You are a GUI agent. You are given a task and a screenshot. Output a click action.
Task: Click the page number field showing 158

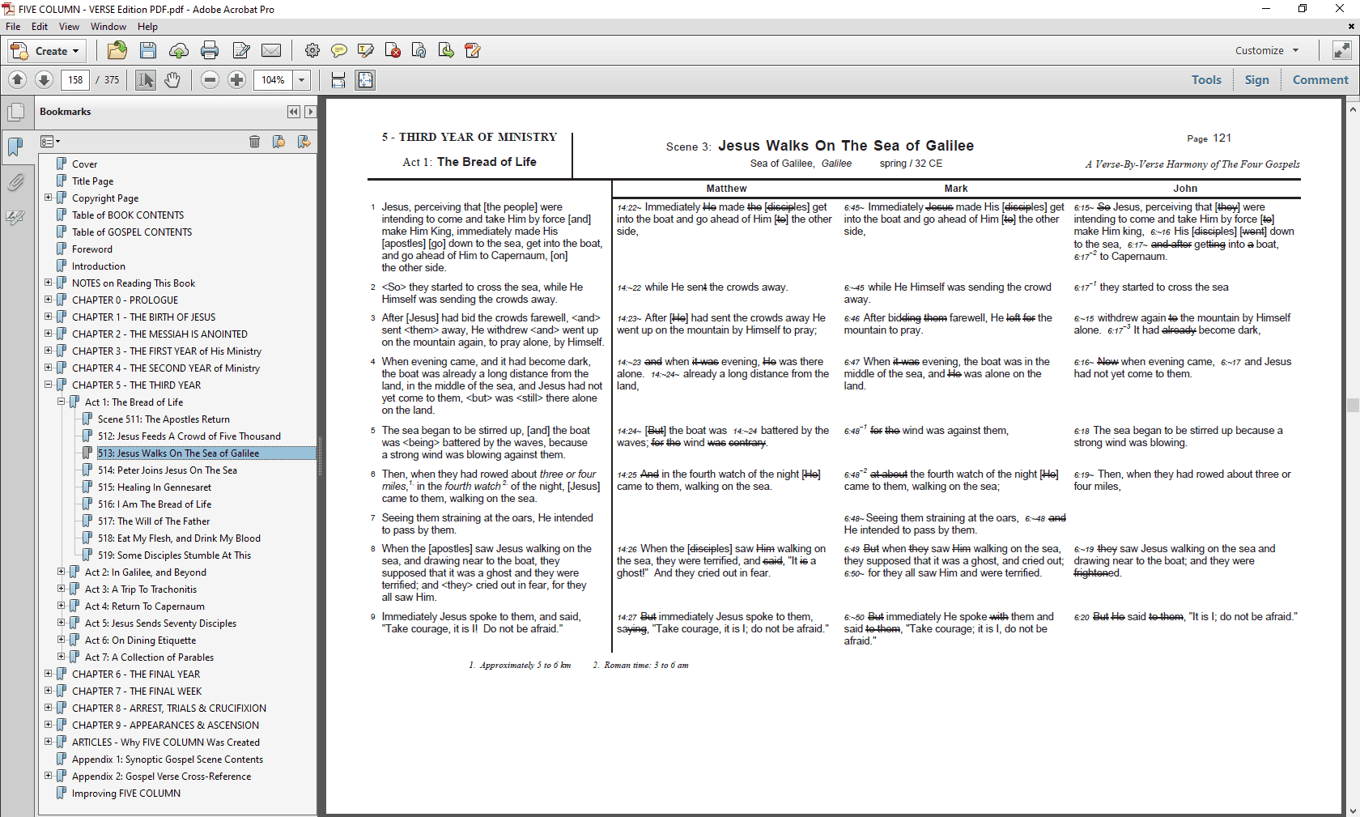[75, 80]
